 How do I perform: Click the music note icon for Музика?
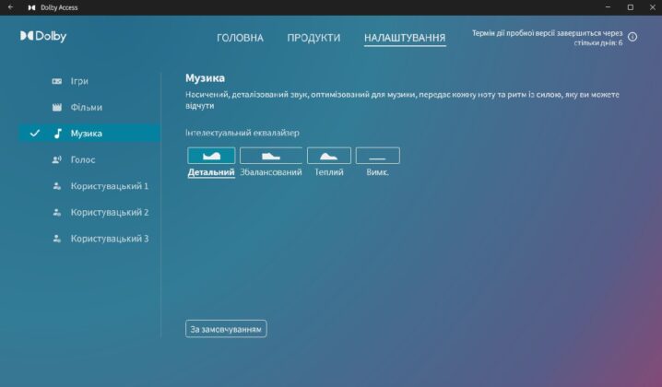[57, 134]
